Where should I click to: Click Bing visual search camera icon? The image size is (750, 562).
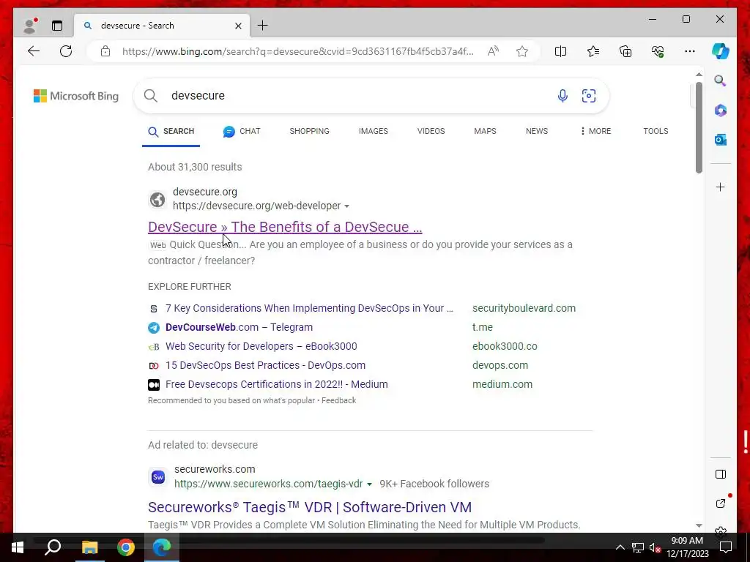(x=589, y=96)
